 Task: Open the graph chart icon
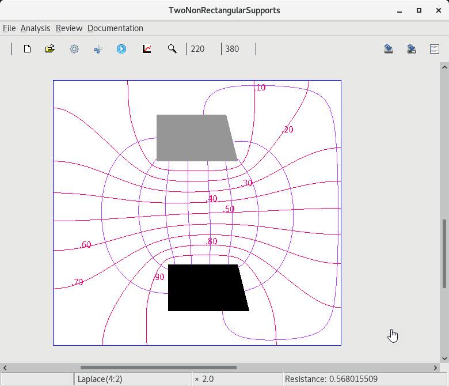tap(147, 49)
